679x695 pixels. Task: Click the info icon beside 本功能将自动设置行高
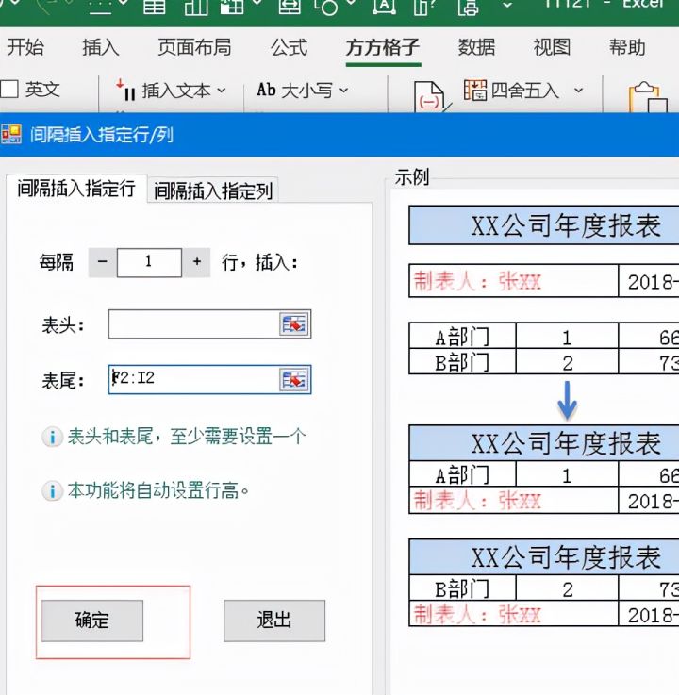coord(52,491)
